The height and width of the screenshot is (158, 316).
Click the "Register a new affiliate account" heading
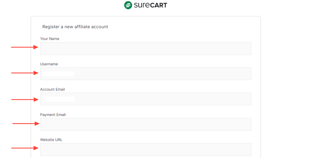tap(75, 27)
